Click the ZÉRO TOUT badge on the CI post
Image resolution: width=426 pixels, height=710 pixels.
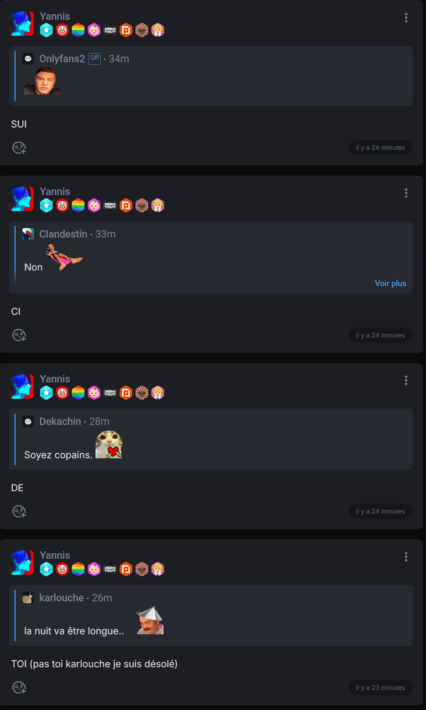[x=110, y=205]
